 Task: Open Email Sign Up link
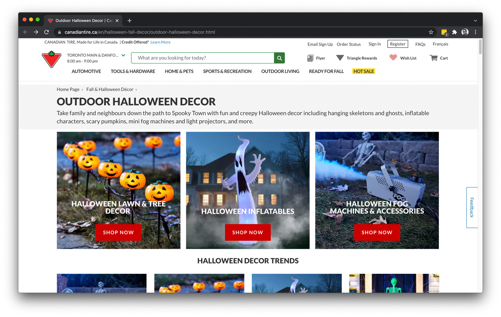point(320,44)
